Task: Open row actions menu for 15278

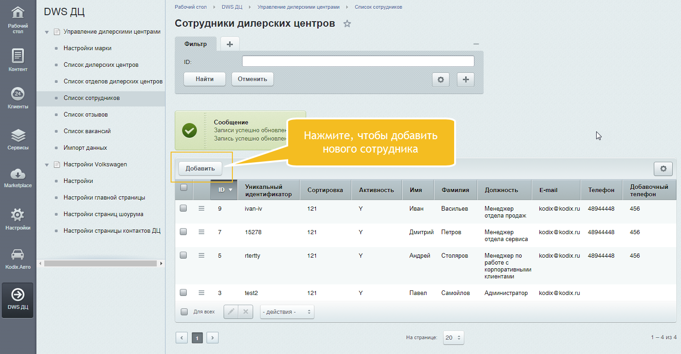Action: coord(201,232)
